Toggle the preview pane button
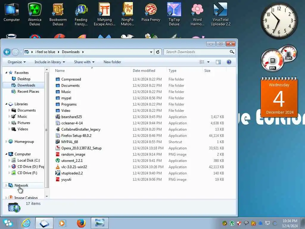Screen dimensions: 305x229 218,62
